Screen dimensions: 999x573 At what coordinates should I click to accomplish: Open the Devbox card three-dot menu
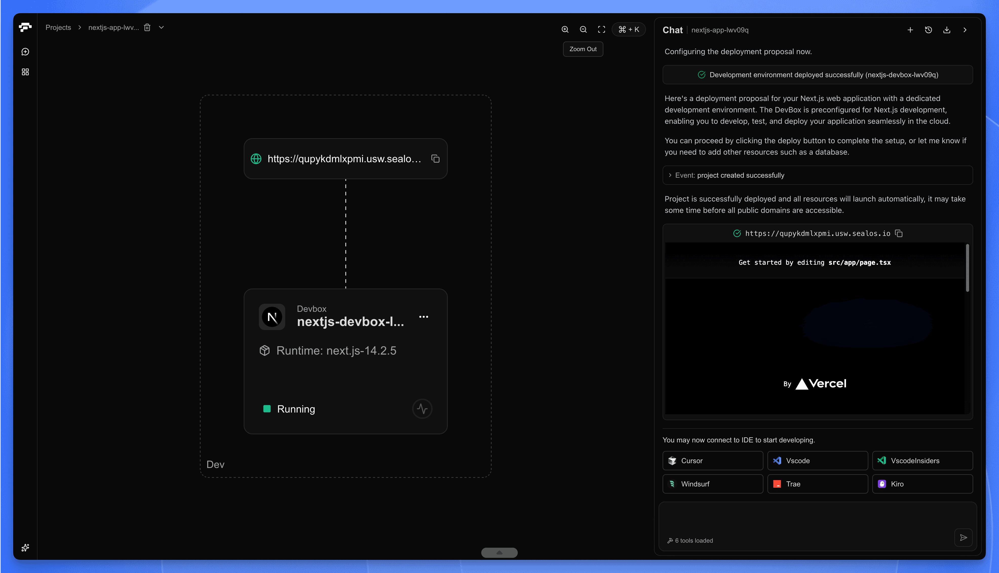pos(424,317)
